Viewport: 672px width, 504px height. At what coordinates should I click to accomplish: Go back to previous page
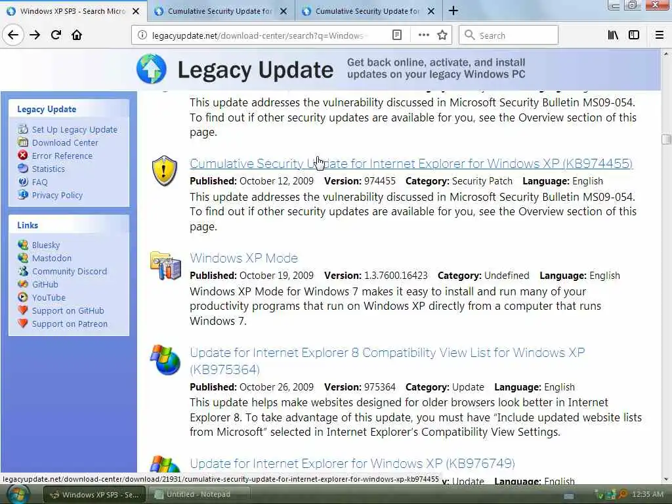click(x=13, y=35)
